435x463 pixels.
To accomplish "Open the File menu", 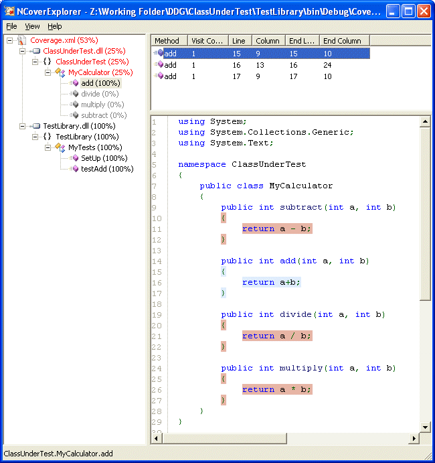I will [x=11, y=26].
